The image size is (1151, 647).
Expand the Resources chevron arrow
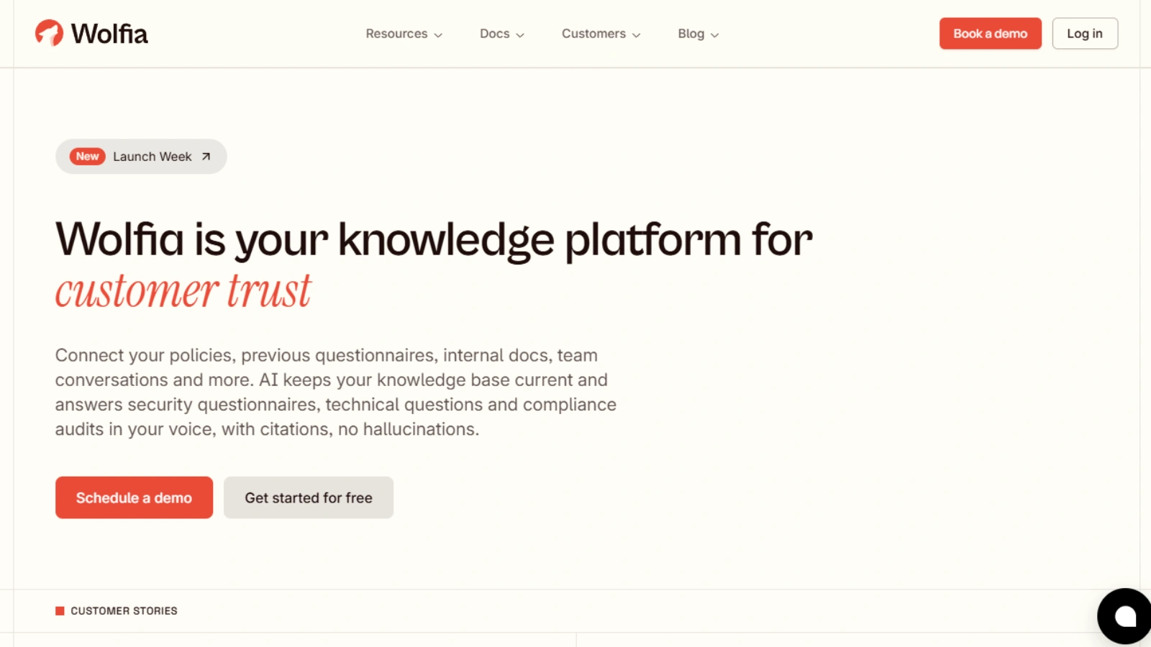tap(438, 35)
